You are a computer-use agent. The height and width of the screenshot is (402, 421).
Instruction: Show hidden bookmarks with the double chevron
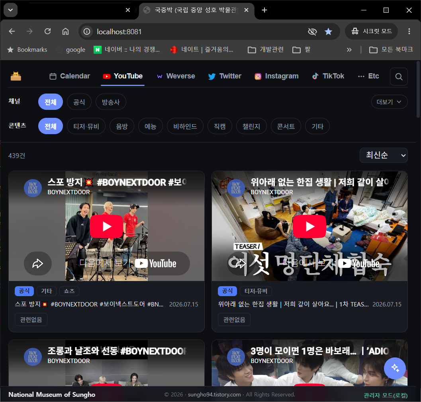tap(349, 50)
